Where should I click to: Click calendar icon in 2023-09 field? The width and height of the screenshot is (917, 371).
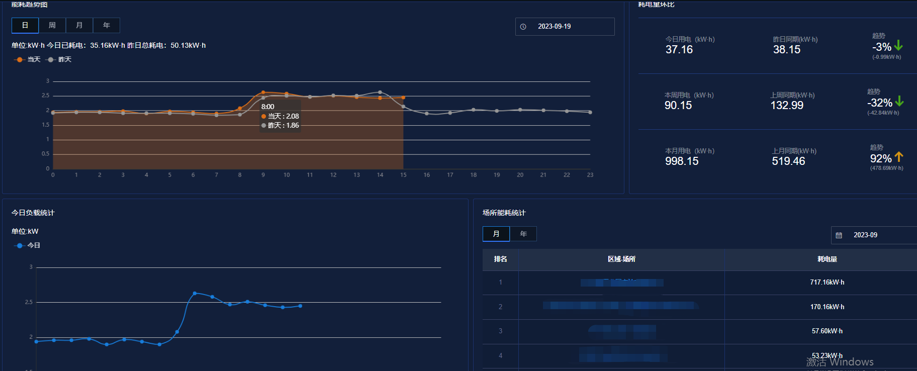839,235
